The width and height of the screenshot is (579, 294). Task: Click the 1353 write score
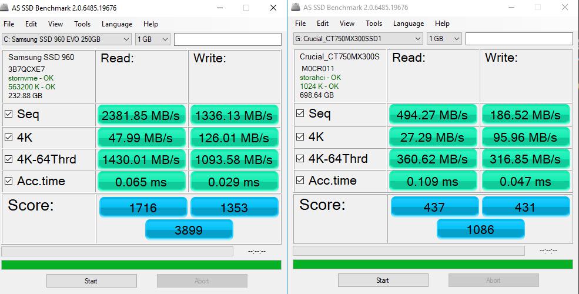tap(234, 207)
